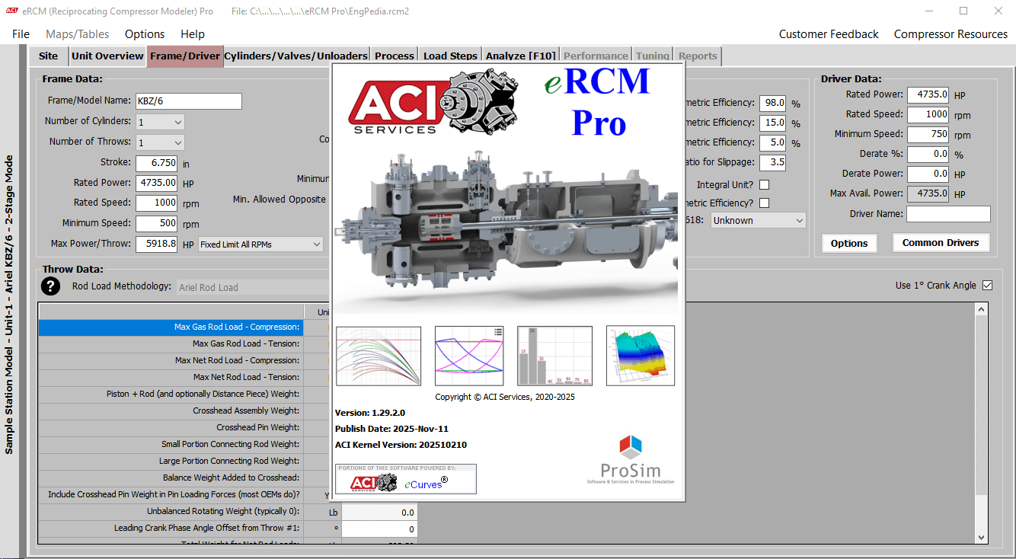1016x559 pixels.
Task: Click frame Rated Power field
Action: pyautogui.click(x=156, y=183)
